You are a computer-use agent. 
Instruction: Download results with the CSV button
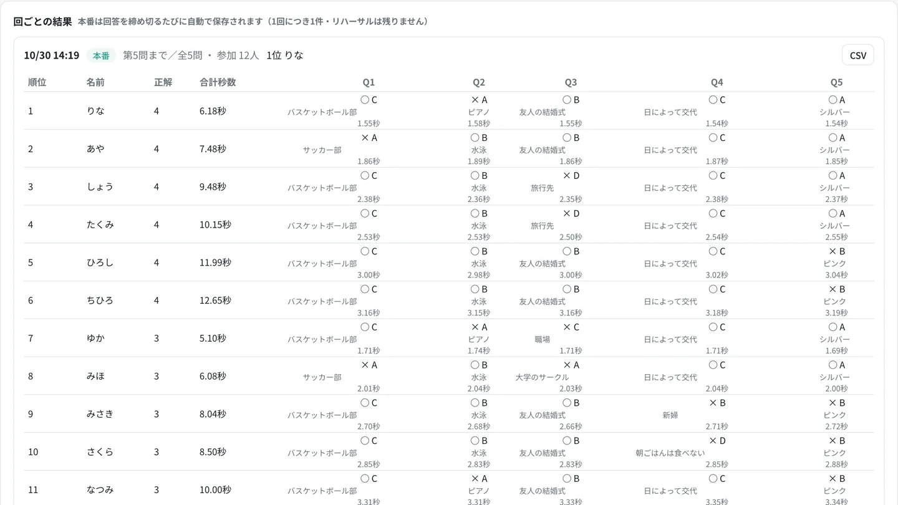coord(857,55)
